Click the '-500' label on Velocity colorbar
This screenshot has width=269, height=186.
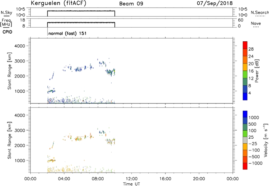[254, 156]
